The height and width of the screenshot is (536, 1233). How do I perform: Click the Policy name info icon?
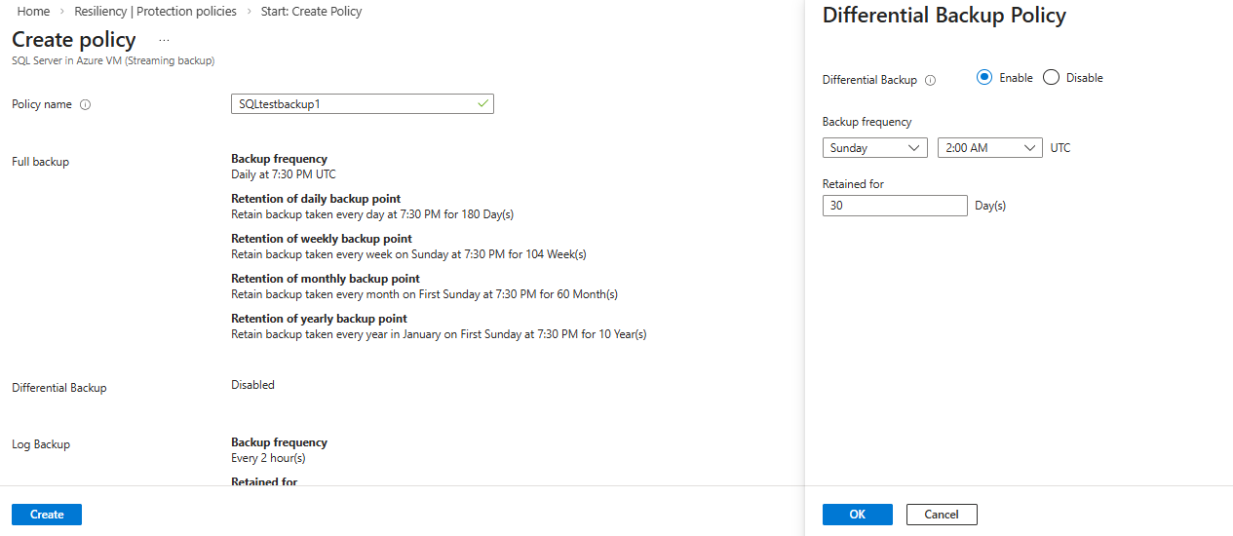click(x=85, y=104)
